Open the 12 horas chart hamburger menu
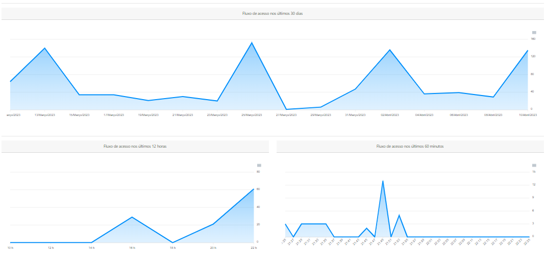This screenshot has width=546, height=257. [x=259, y=166]
